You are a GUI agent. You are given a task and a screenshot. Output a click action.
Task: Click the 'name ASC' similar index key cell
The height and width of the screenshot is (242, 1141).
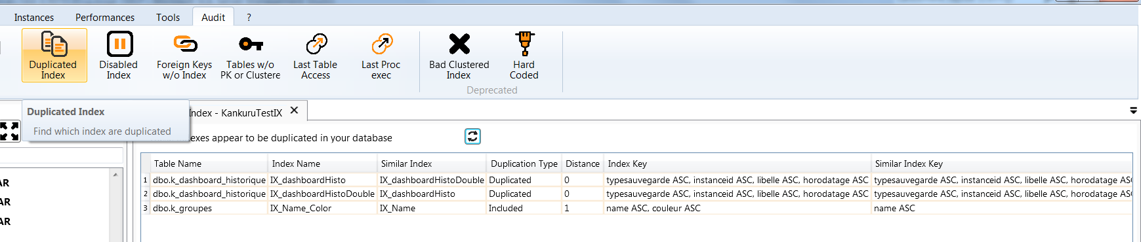[x=1002, y=208]
